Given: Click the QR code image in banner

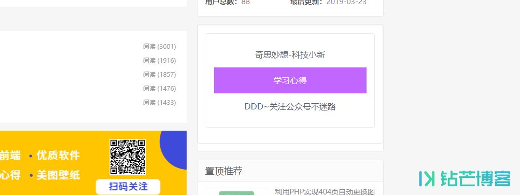Looking at the screenshot, I should pyautogui.click(x=128, y=157).
